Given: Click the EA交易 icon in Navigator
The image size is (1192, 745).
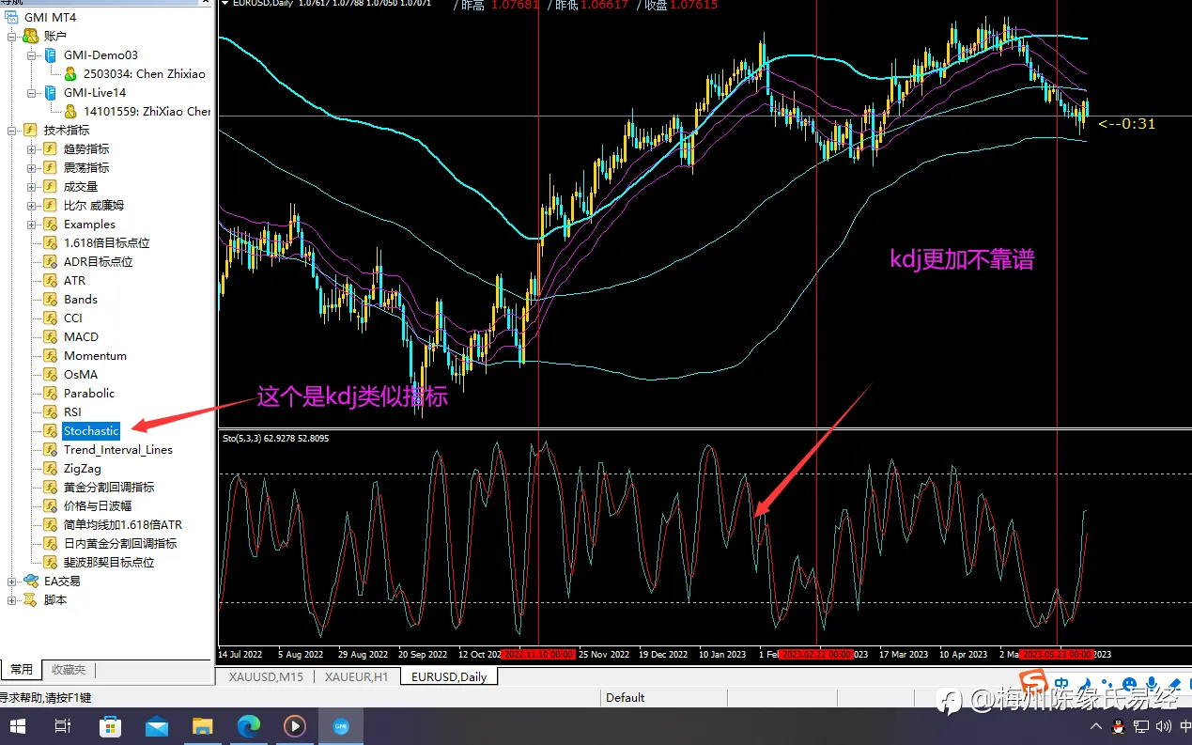Looking at the screenshot, I should point(30,581).
